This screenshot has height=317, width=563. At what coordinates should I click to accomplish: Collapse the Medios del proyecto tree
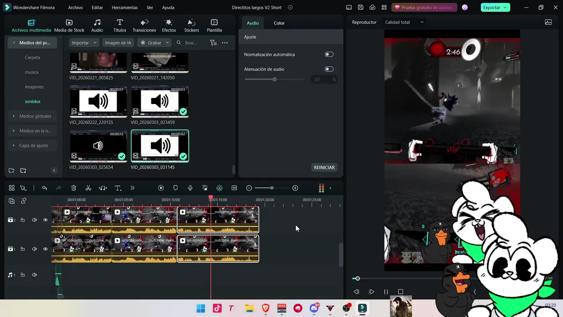[x=14, y=43]
